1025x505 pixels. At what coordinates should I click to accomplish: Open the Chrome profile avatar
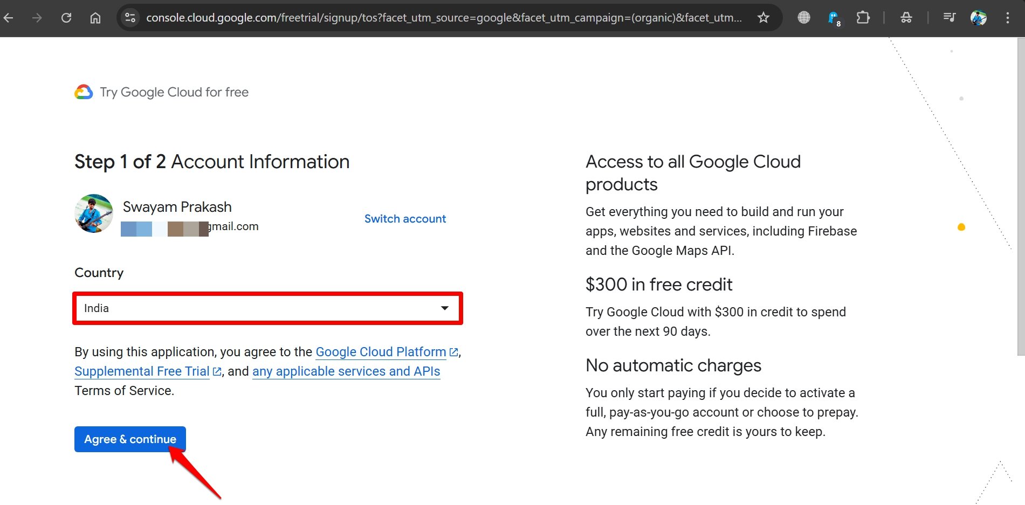(979, 18)
